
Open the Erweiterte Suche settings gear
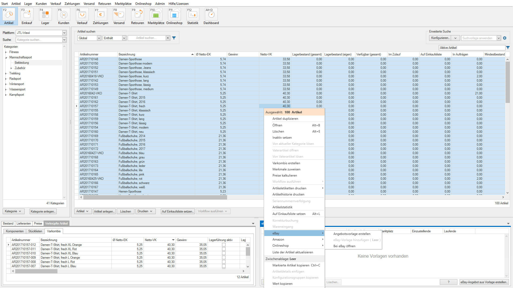[x=505, y=38]
